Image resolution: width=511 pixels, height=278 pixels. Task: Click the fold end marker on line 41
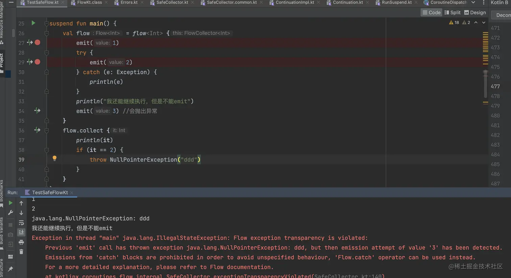click(47, 179)
